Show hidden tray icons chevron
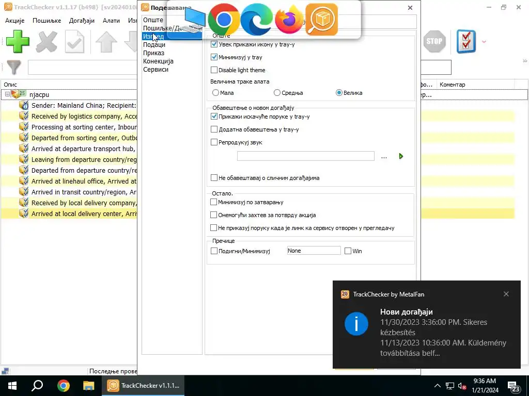 pyautogui.click(x=437, y=386)
